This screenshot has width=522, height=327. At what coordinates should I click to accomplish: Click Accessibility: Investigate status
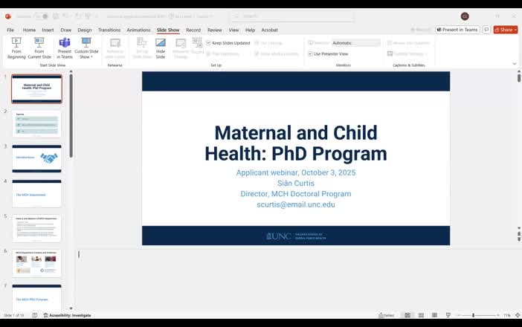67,315
